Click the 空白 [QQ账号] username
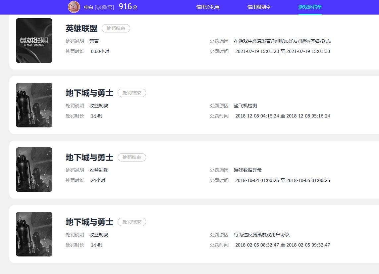379x274 pixels. (x=99, y=7)
